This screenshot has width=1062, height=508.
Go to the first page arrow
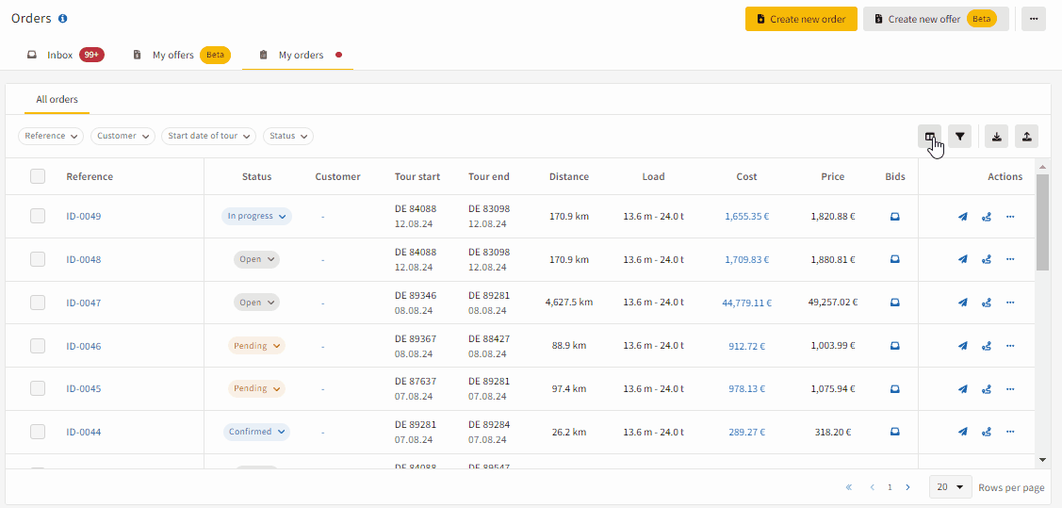[849, 487]
